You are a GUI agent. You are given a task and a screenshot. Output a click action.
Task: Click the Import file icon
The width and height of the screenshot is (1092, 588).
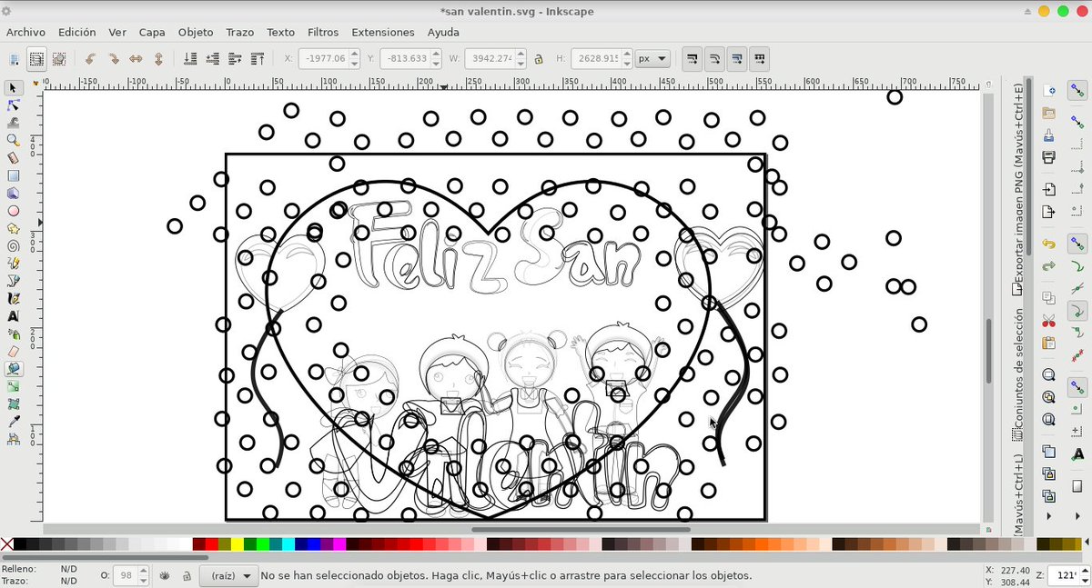(1049, 190)
